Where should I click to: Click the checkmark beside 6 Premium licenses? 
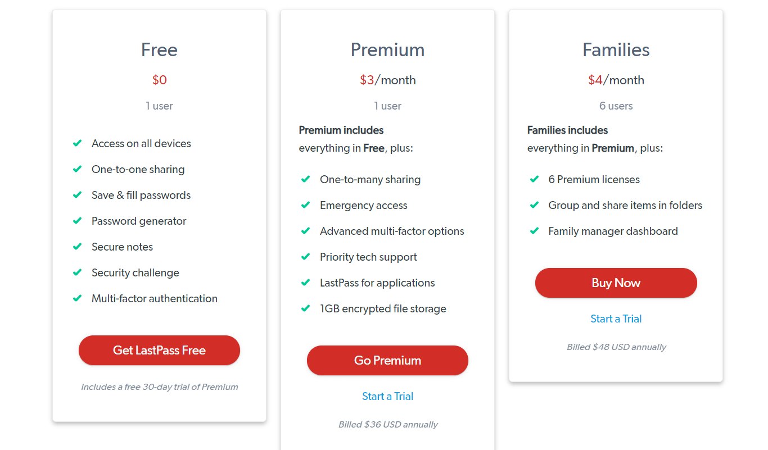(x=534, y=179)
